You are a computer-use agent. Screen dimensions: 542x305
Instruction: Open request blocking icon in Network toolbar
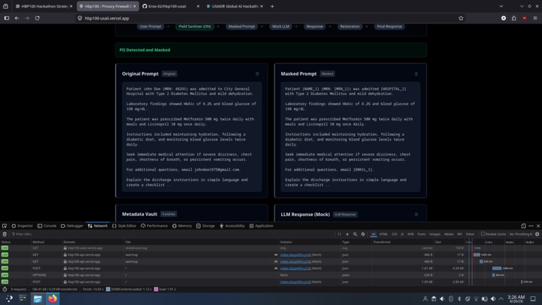pos(363,234)
